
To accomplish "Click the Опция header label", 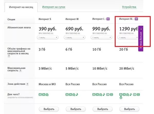I will [11, 20].
